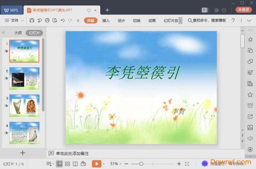Select slide 2 thumbnail with the instrument photo
This screenshot has height=169, width=256.
tap(25, 78)
